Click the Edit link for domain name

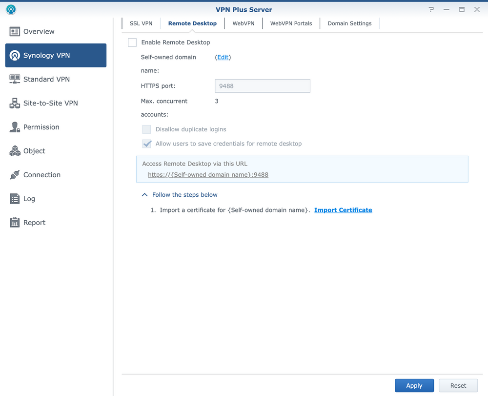pos(223,57)
